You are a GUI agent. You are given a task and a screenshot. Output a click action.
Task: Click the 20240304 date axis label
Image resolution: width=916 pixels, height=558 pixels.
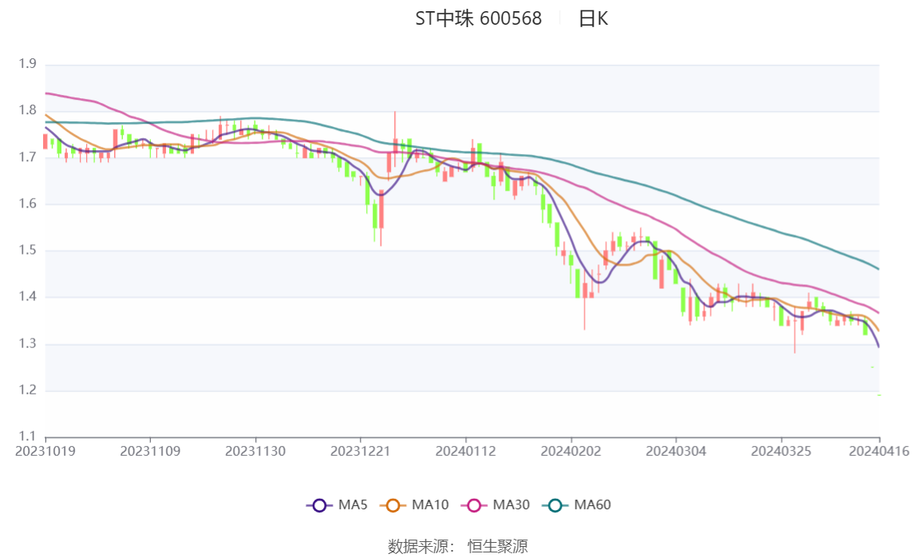click(676, 452)
